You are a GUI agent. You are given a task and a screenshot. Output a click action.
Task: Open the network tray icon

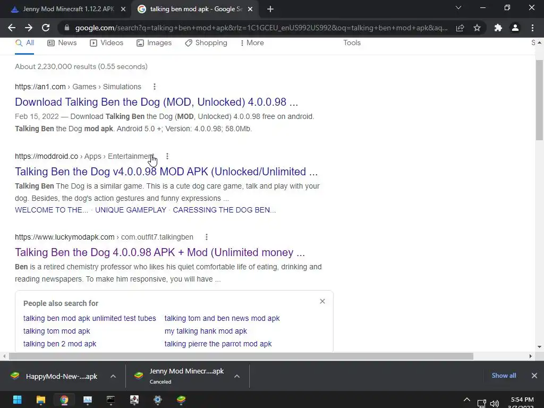[481, 404]
